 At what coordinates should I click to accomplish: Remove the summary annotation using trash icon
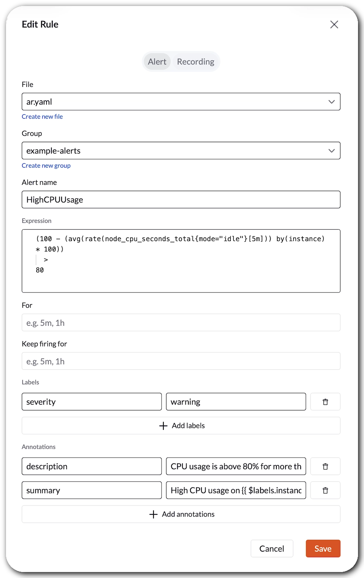[x=325, y=490]
